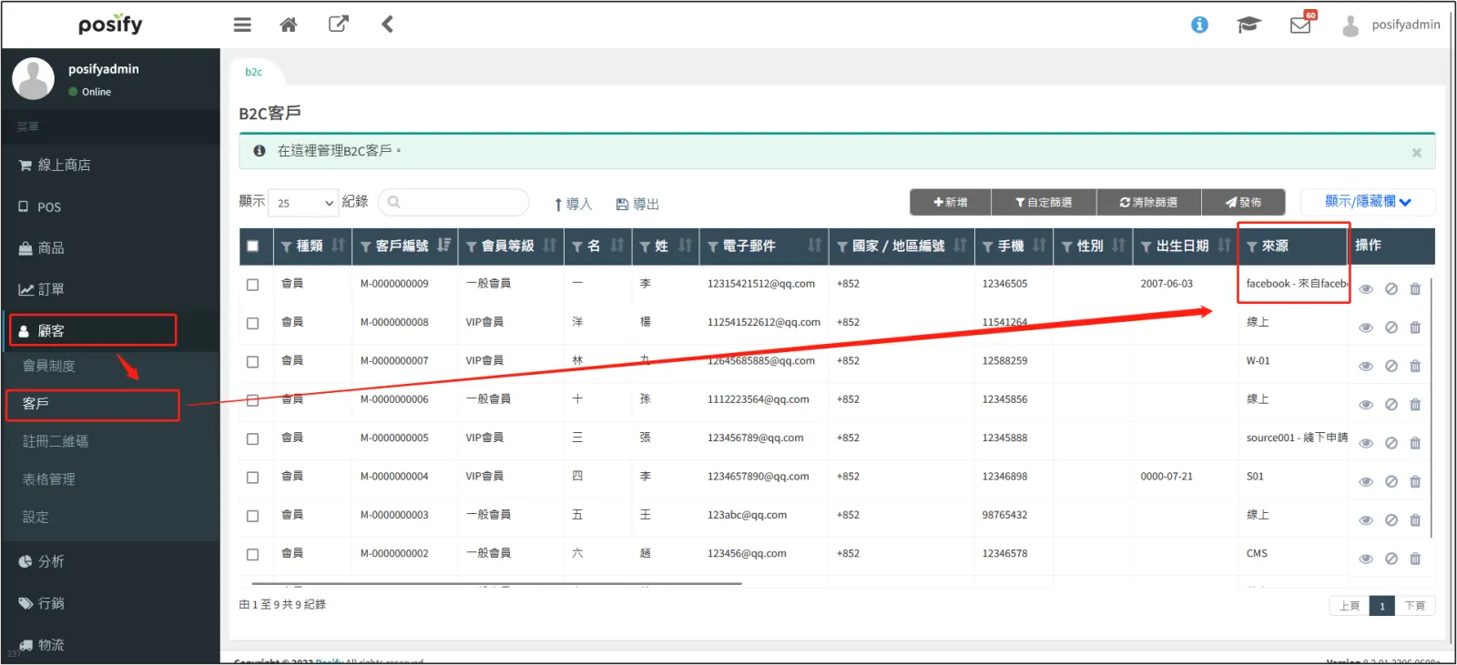Viewport: 1457px width, 665px height.
Task: Open the mail inbox with 60 badge
Action: pos(1300,25)
